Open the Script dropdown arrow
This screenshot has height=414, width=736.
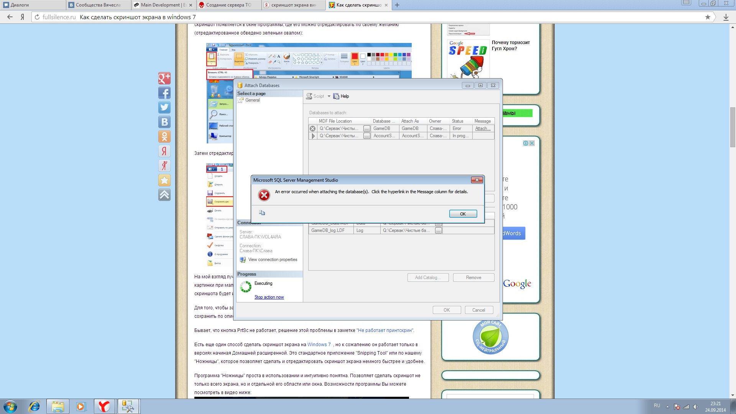coord(329,96)
